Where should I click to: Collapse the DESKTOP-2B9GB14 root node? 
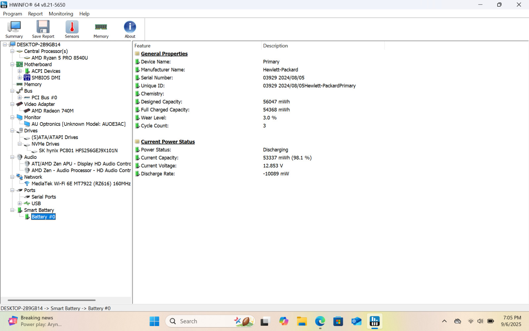click(5, 44)
